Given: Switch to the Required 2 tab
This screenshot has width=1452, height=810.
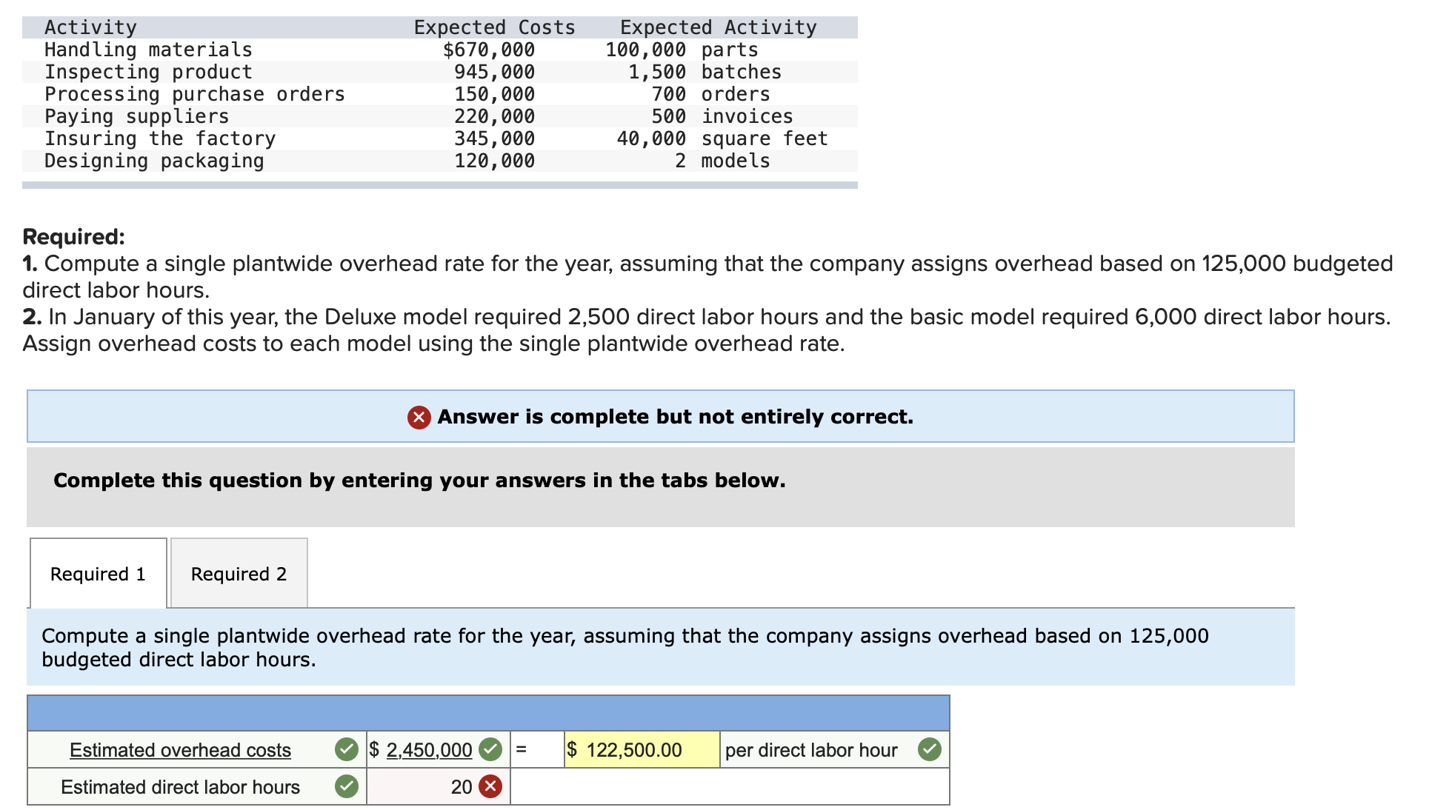Looking at the screenshot, I should tap(239, 574).
